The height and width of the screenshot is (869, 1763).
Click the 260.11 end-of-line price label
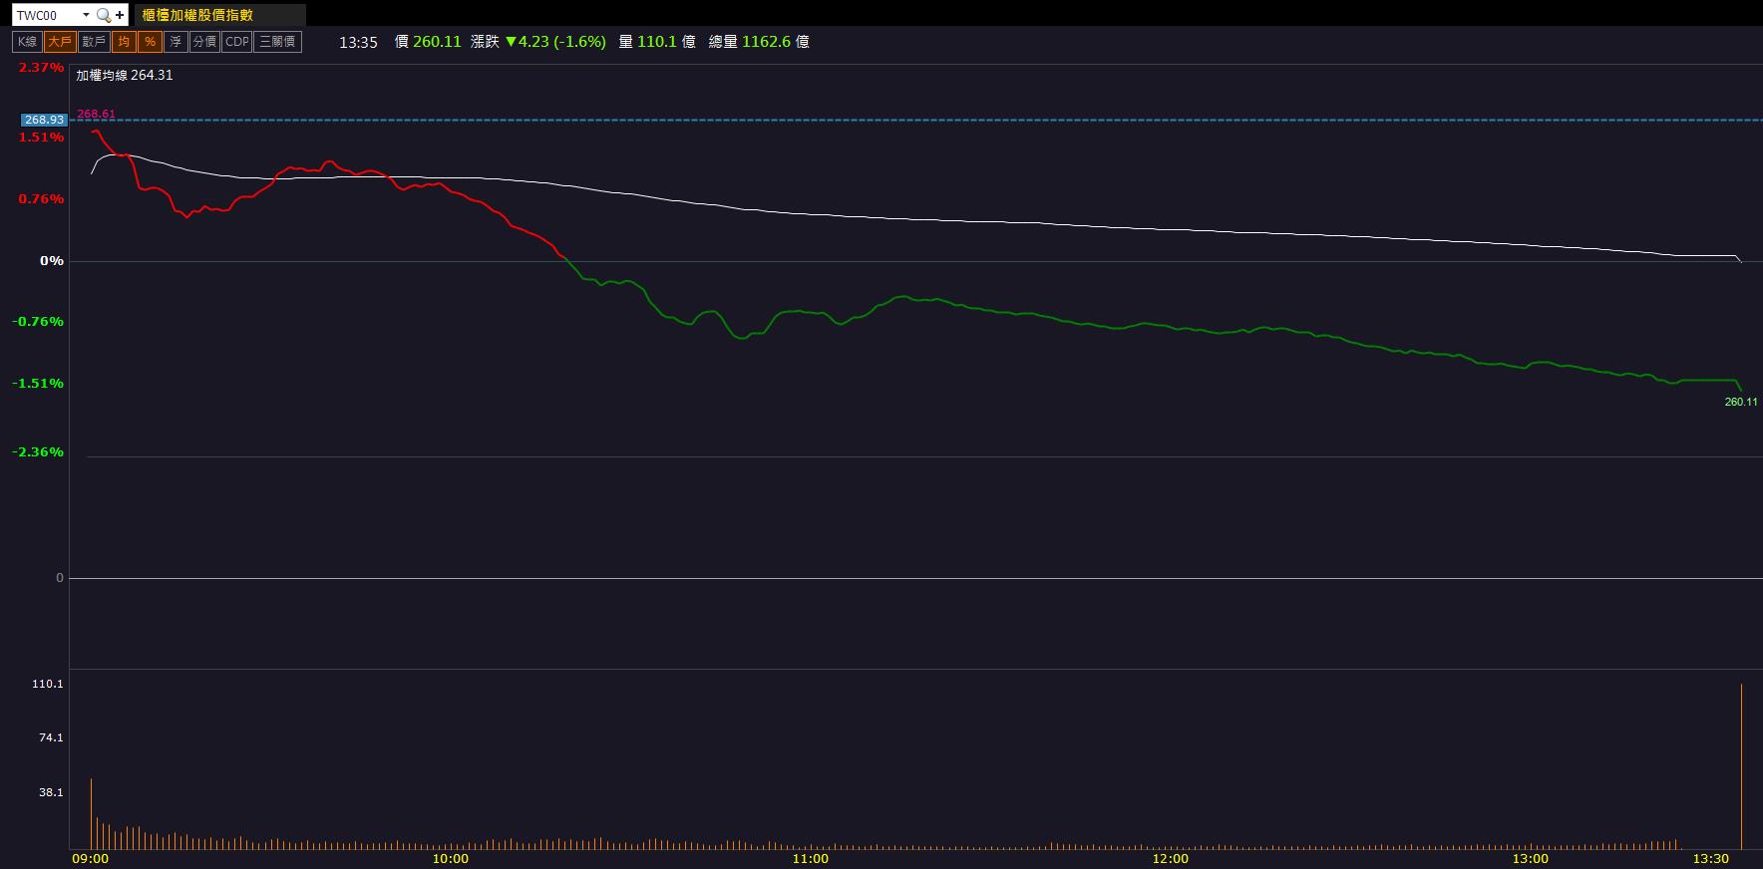click(1741, 402)
